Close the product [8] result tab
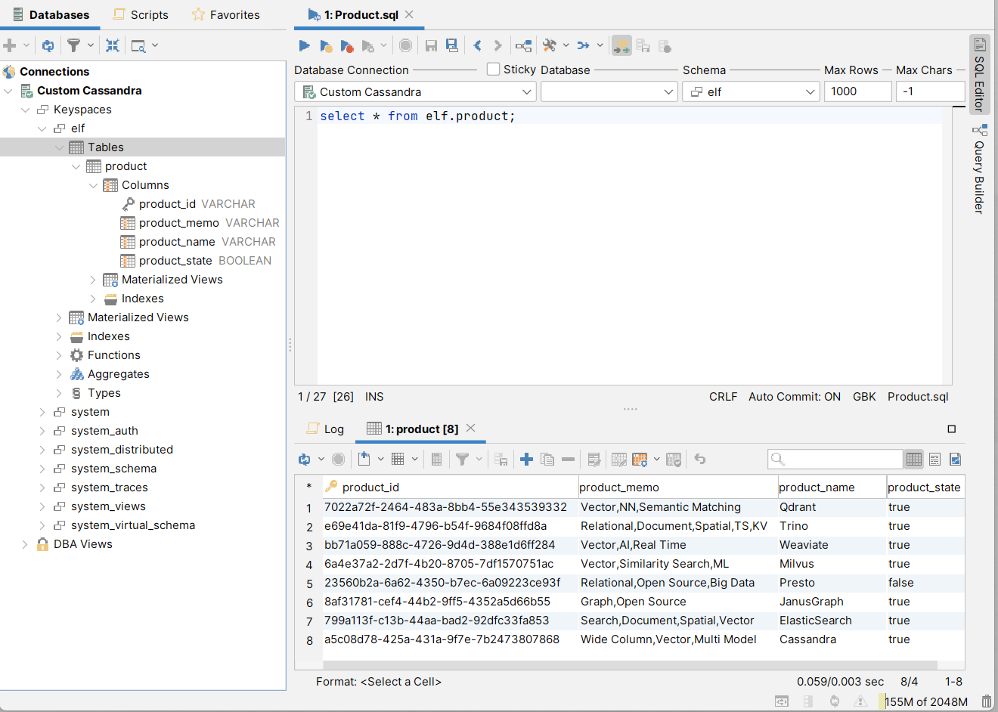The width and height of the screenshot is (998, 712). [471, 428]
